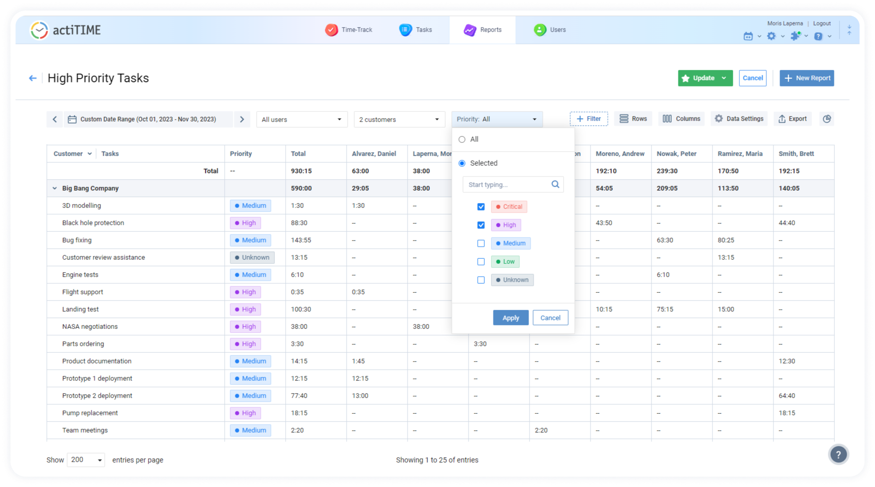Click the search magnifier icon
This screenshot has width=875, height=487.
555,185
